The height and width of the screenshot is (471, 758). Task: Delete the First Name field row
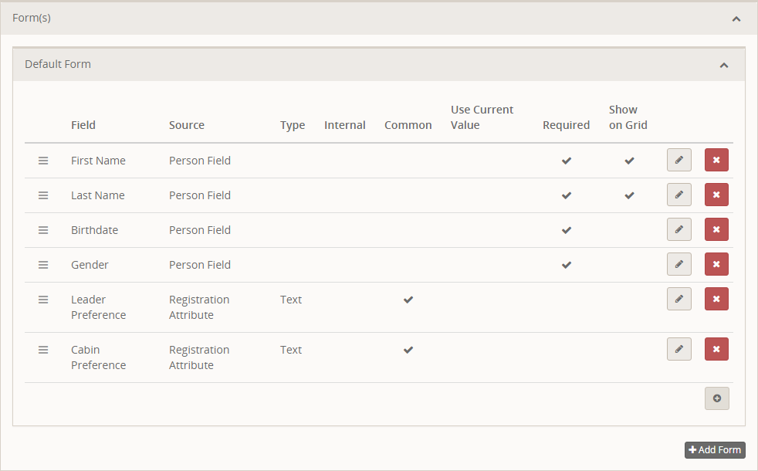coord(716,160)
